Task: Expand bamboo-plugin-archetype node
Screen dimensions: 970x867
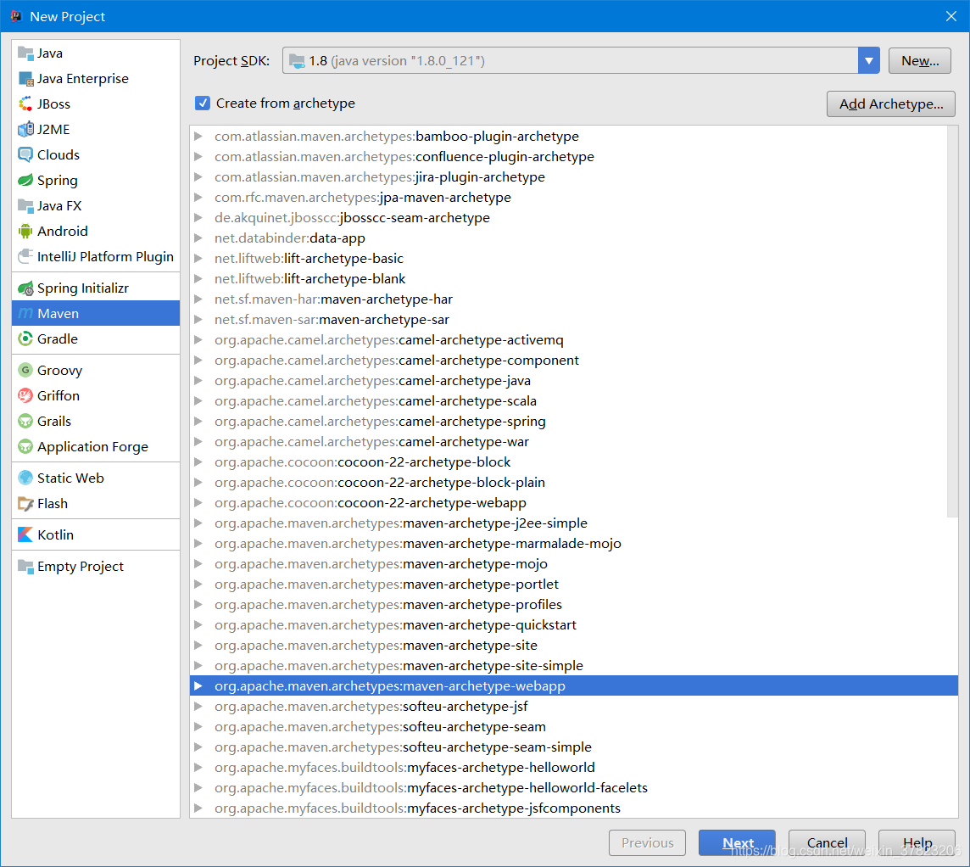Action: pyautogui.click(x=198, y=136)
